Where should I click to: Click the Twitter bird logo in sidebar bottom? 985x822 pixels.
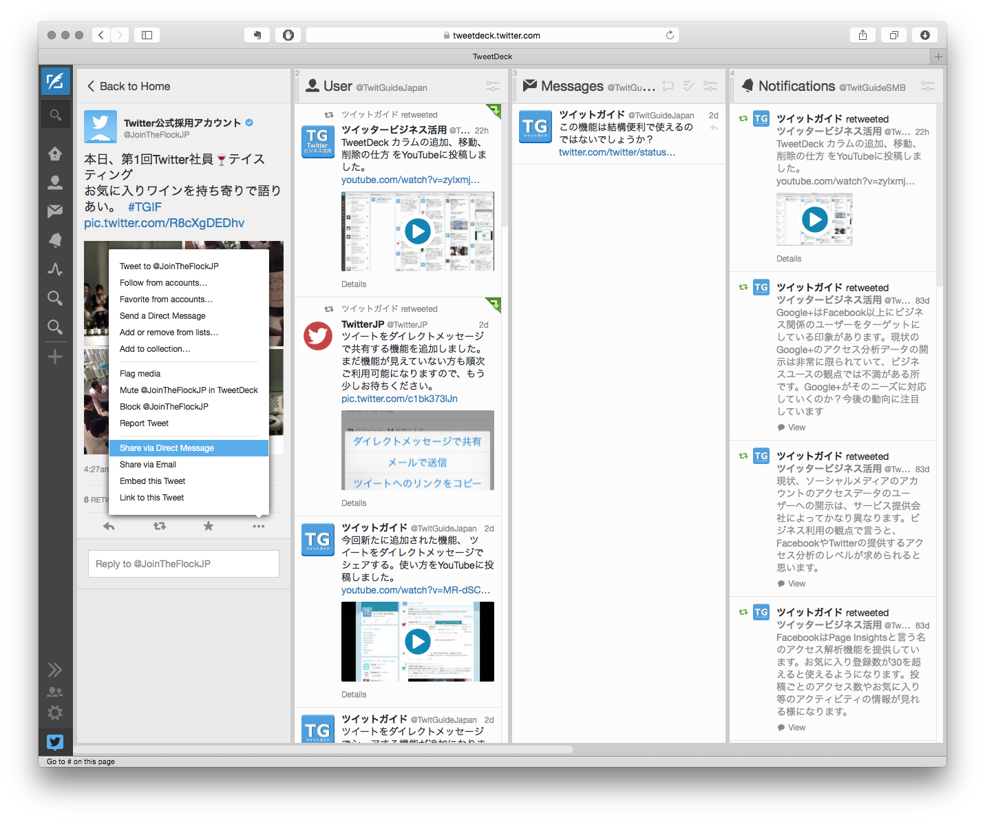pos(55,741)
